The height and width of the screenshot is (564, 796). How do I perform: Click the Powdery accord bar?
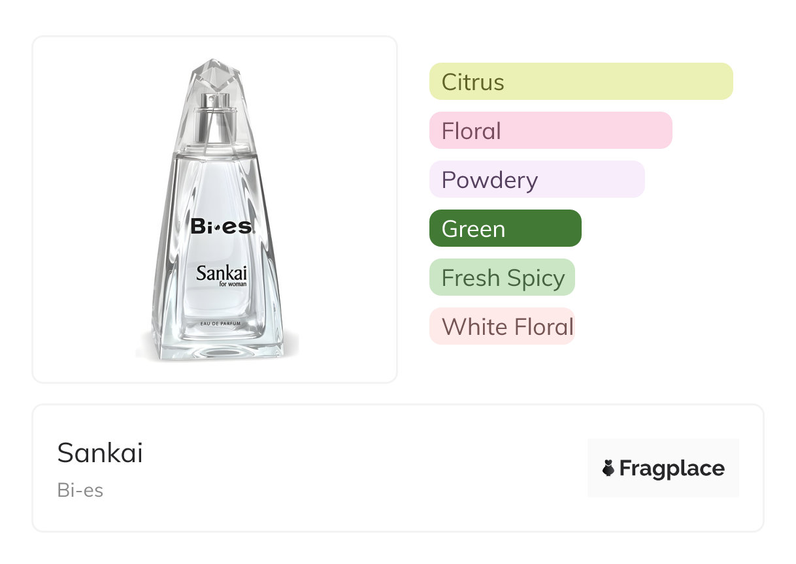(537, 180)
